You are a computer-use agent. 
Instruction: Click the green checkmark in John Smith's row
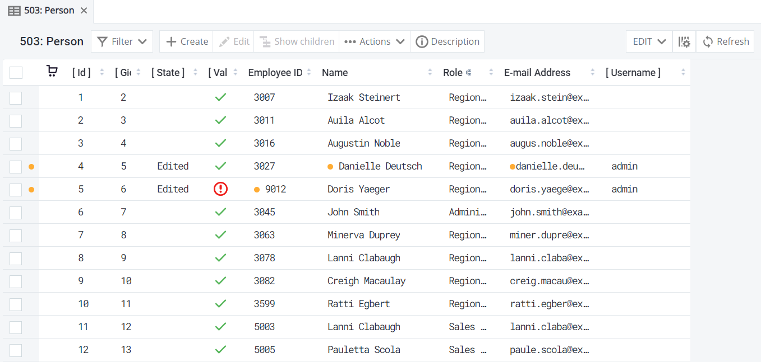[220, 212]
